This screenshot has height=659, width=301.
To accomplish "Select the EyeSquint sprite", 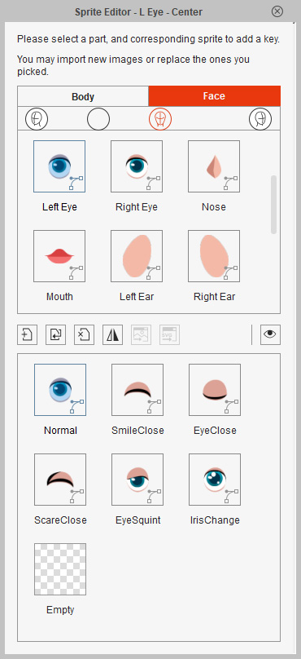I will [x=137, y=480].
